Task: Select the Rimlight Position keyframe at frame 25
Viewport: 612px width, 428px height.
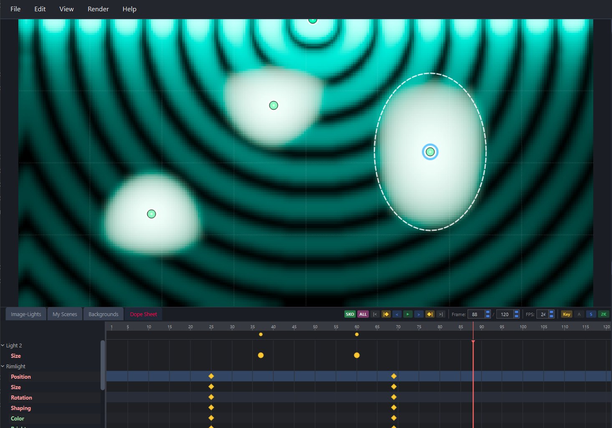Action: [211, 376]
